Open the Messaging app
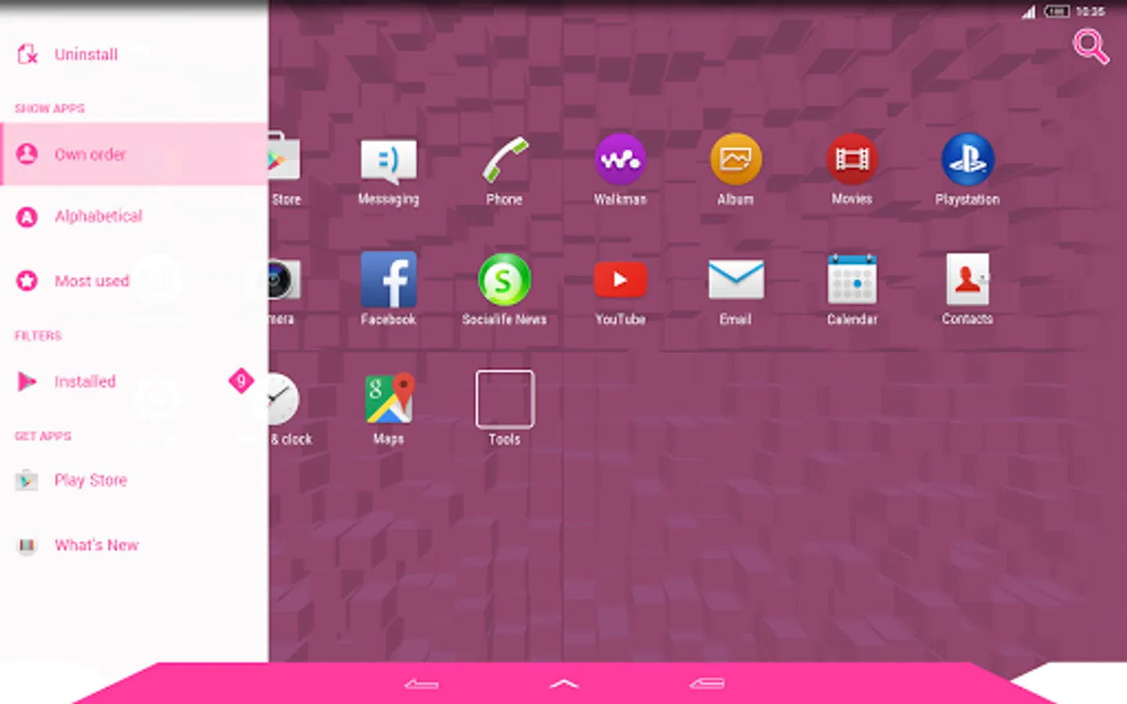Viewport: 1127px width, 704px height. click(x=388, y=161)
